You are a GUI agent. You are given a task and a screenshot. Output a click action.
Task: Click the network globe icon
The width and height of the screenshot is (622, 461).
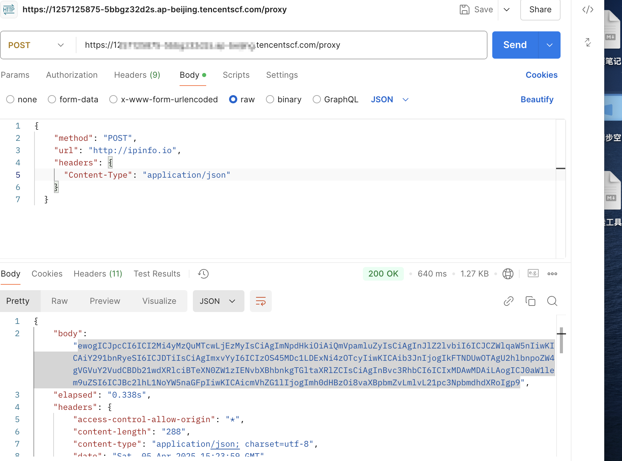click(508, 274)
